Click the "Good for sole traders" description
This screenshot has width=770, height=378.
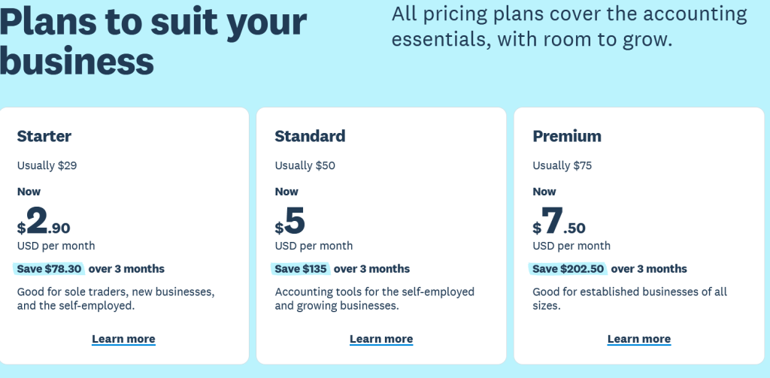click(x=116, y=298)
